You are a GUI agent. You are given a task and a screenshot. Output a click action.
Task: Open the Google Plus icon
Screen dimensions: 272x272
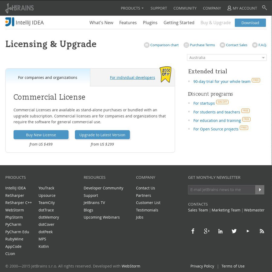[x=207, y=231]
